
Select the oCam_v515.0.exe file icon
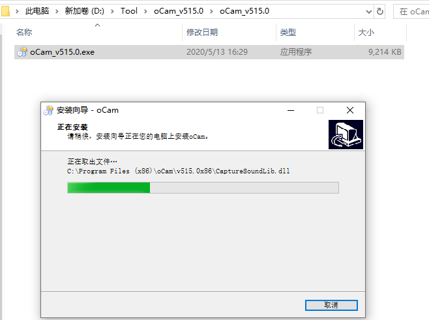[22, 51]
